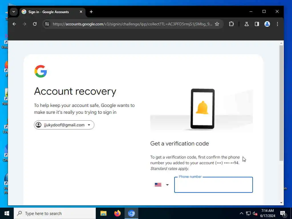Go back to the previous page

click(14, 24)
